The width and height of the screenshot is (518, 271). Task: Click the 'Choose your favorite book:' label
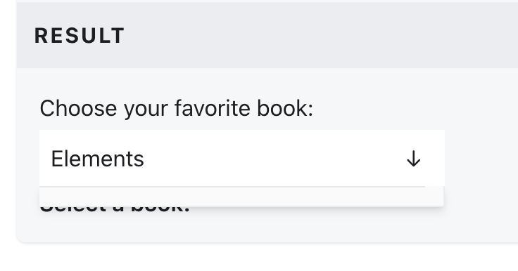[x=177, y=109]
